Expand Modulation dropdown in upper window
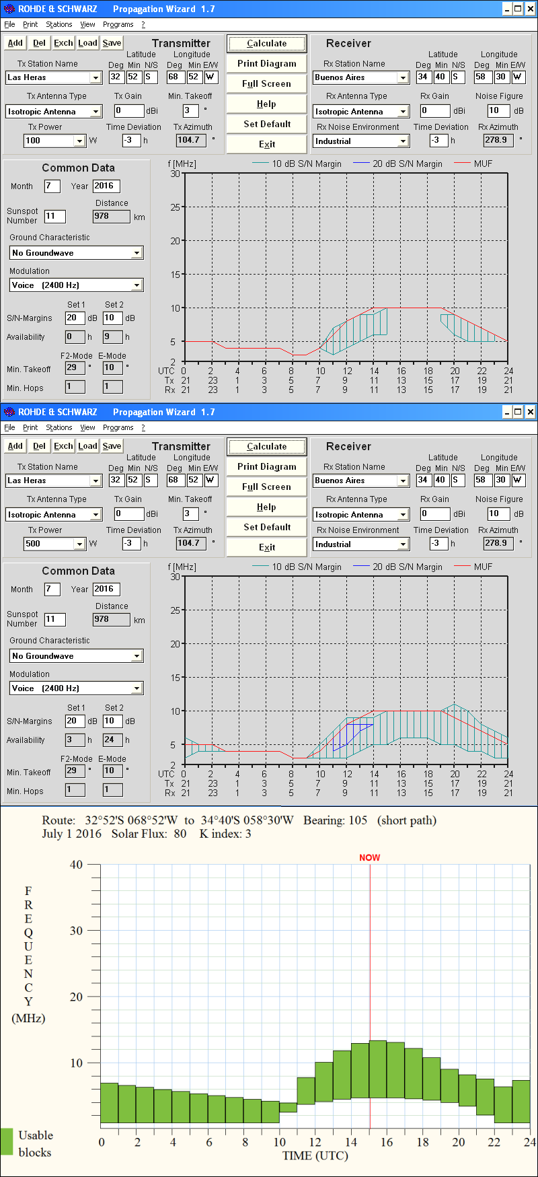Viewport: 538px width, 1177px height. [x=137, y=285]
